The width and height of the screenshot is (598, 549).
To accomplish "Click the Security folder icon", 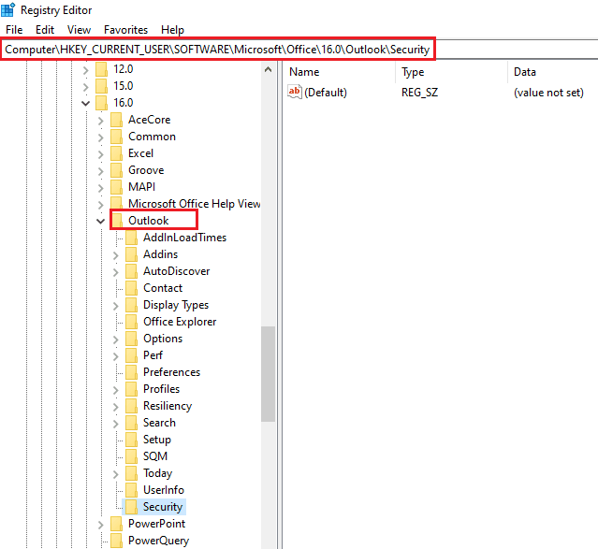I will click(x=132, y=507).
